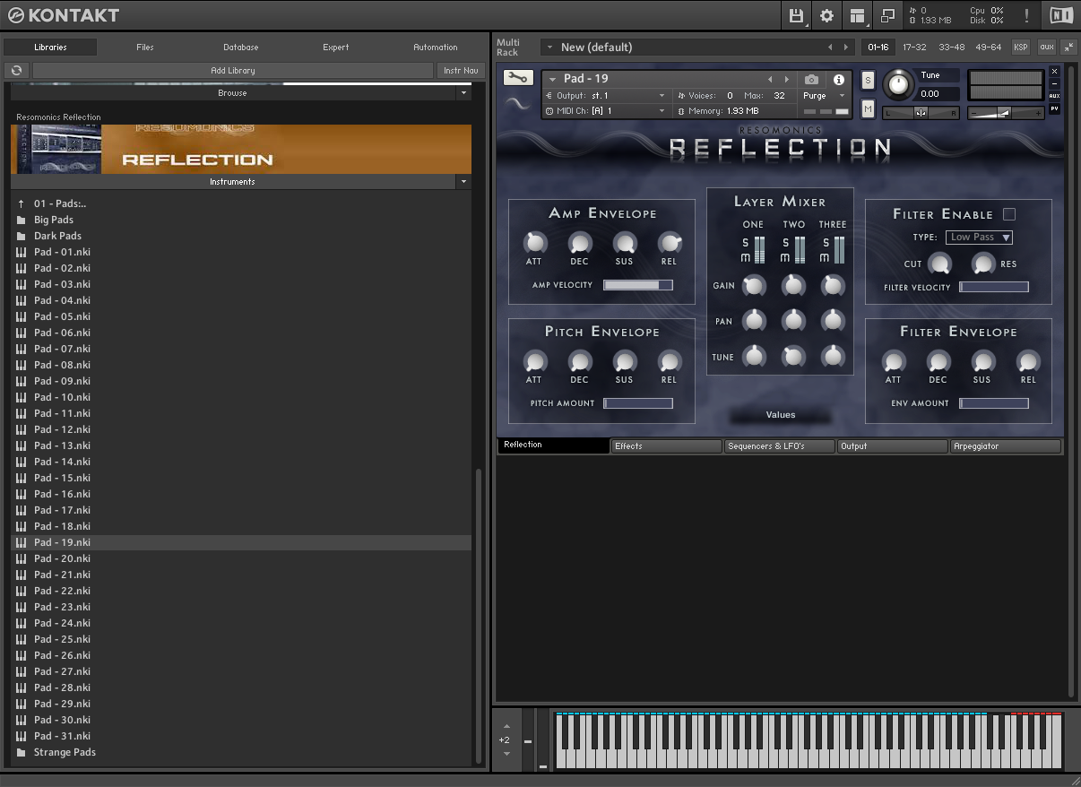Mute layer THREE in Layer Mixer
This screenshot has height=787, width=1081.
click(826, 257)
